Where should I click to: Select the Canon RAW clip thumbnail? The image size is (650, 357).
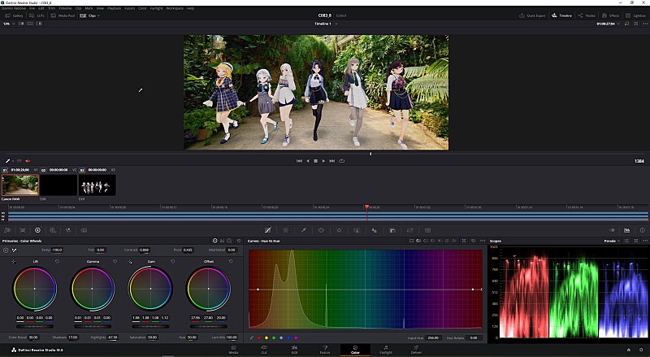(x=19, y=185)
